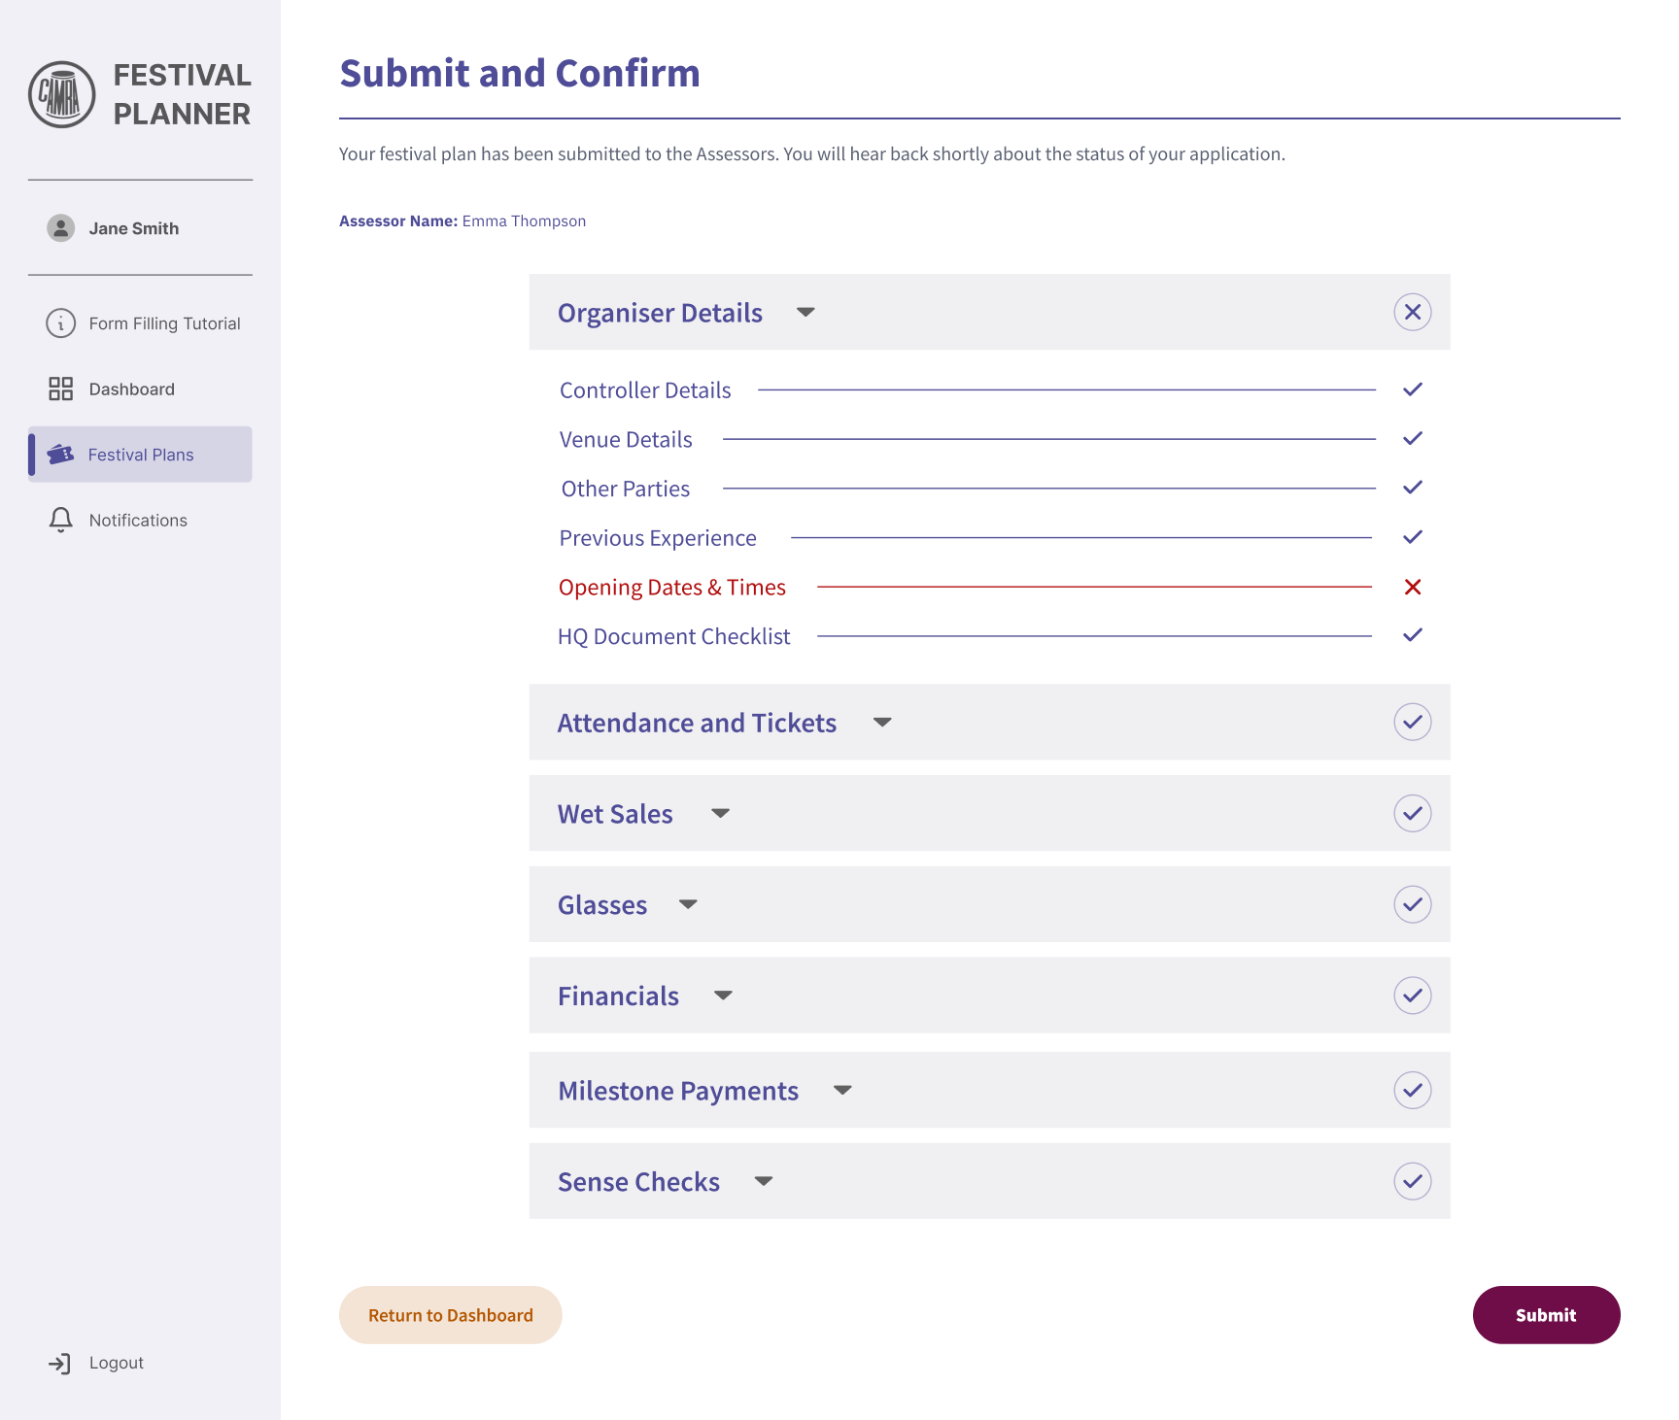This screenshot has width=1679, height=1420.
Task: Expand the Milestone Payments section arrow
Action: point(842,1091)
